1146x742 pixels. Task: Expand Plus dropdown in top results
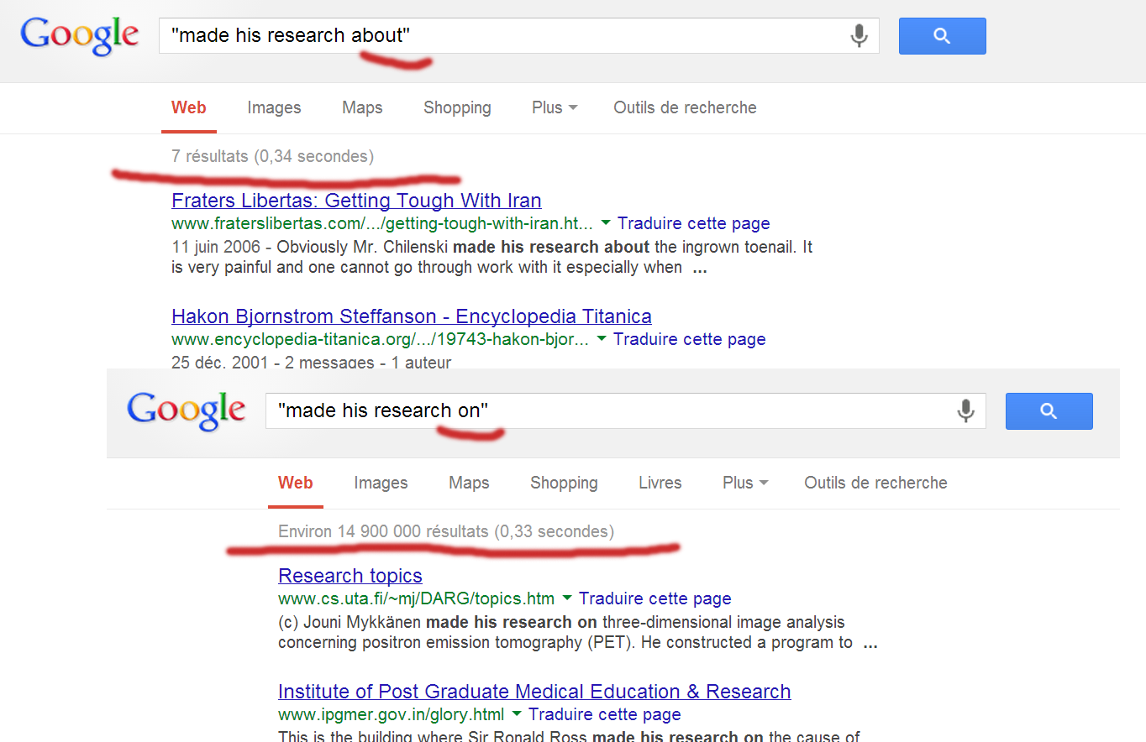coord(555,108)
